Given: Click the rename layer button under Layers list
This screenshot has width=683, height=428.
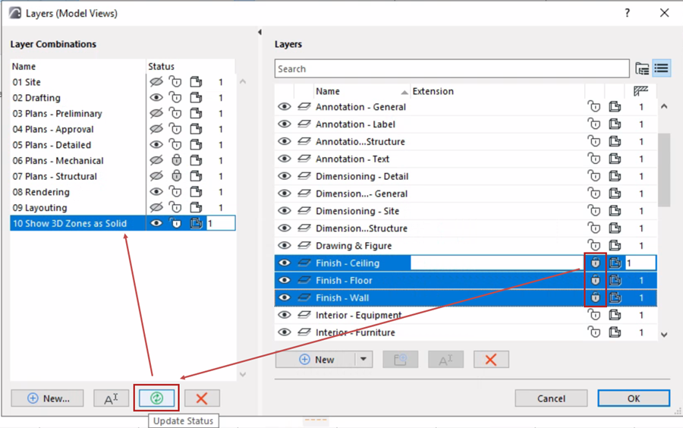Looking at the screenshot, I should 445,360.
